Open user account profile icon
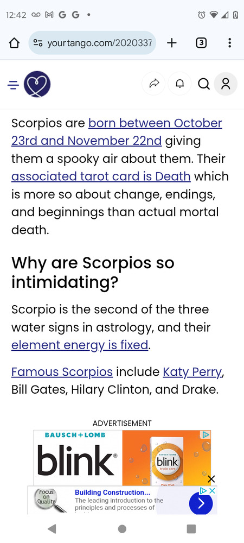The height and width of the screenshot is (543, 244). (226, 84)
